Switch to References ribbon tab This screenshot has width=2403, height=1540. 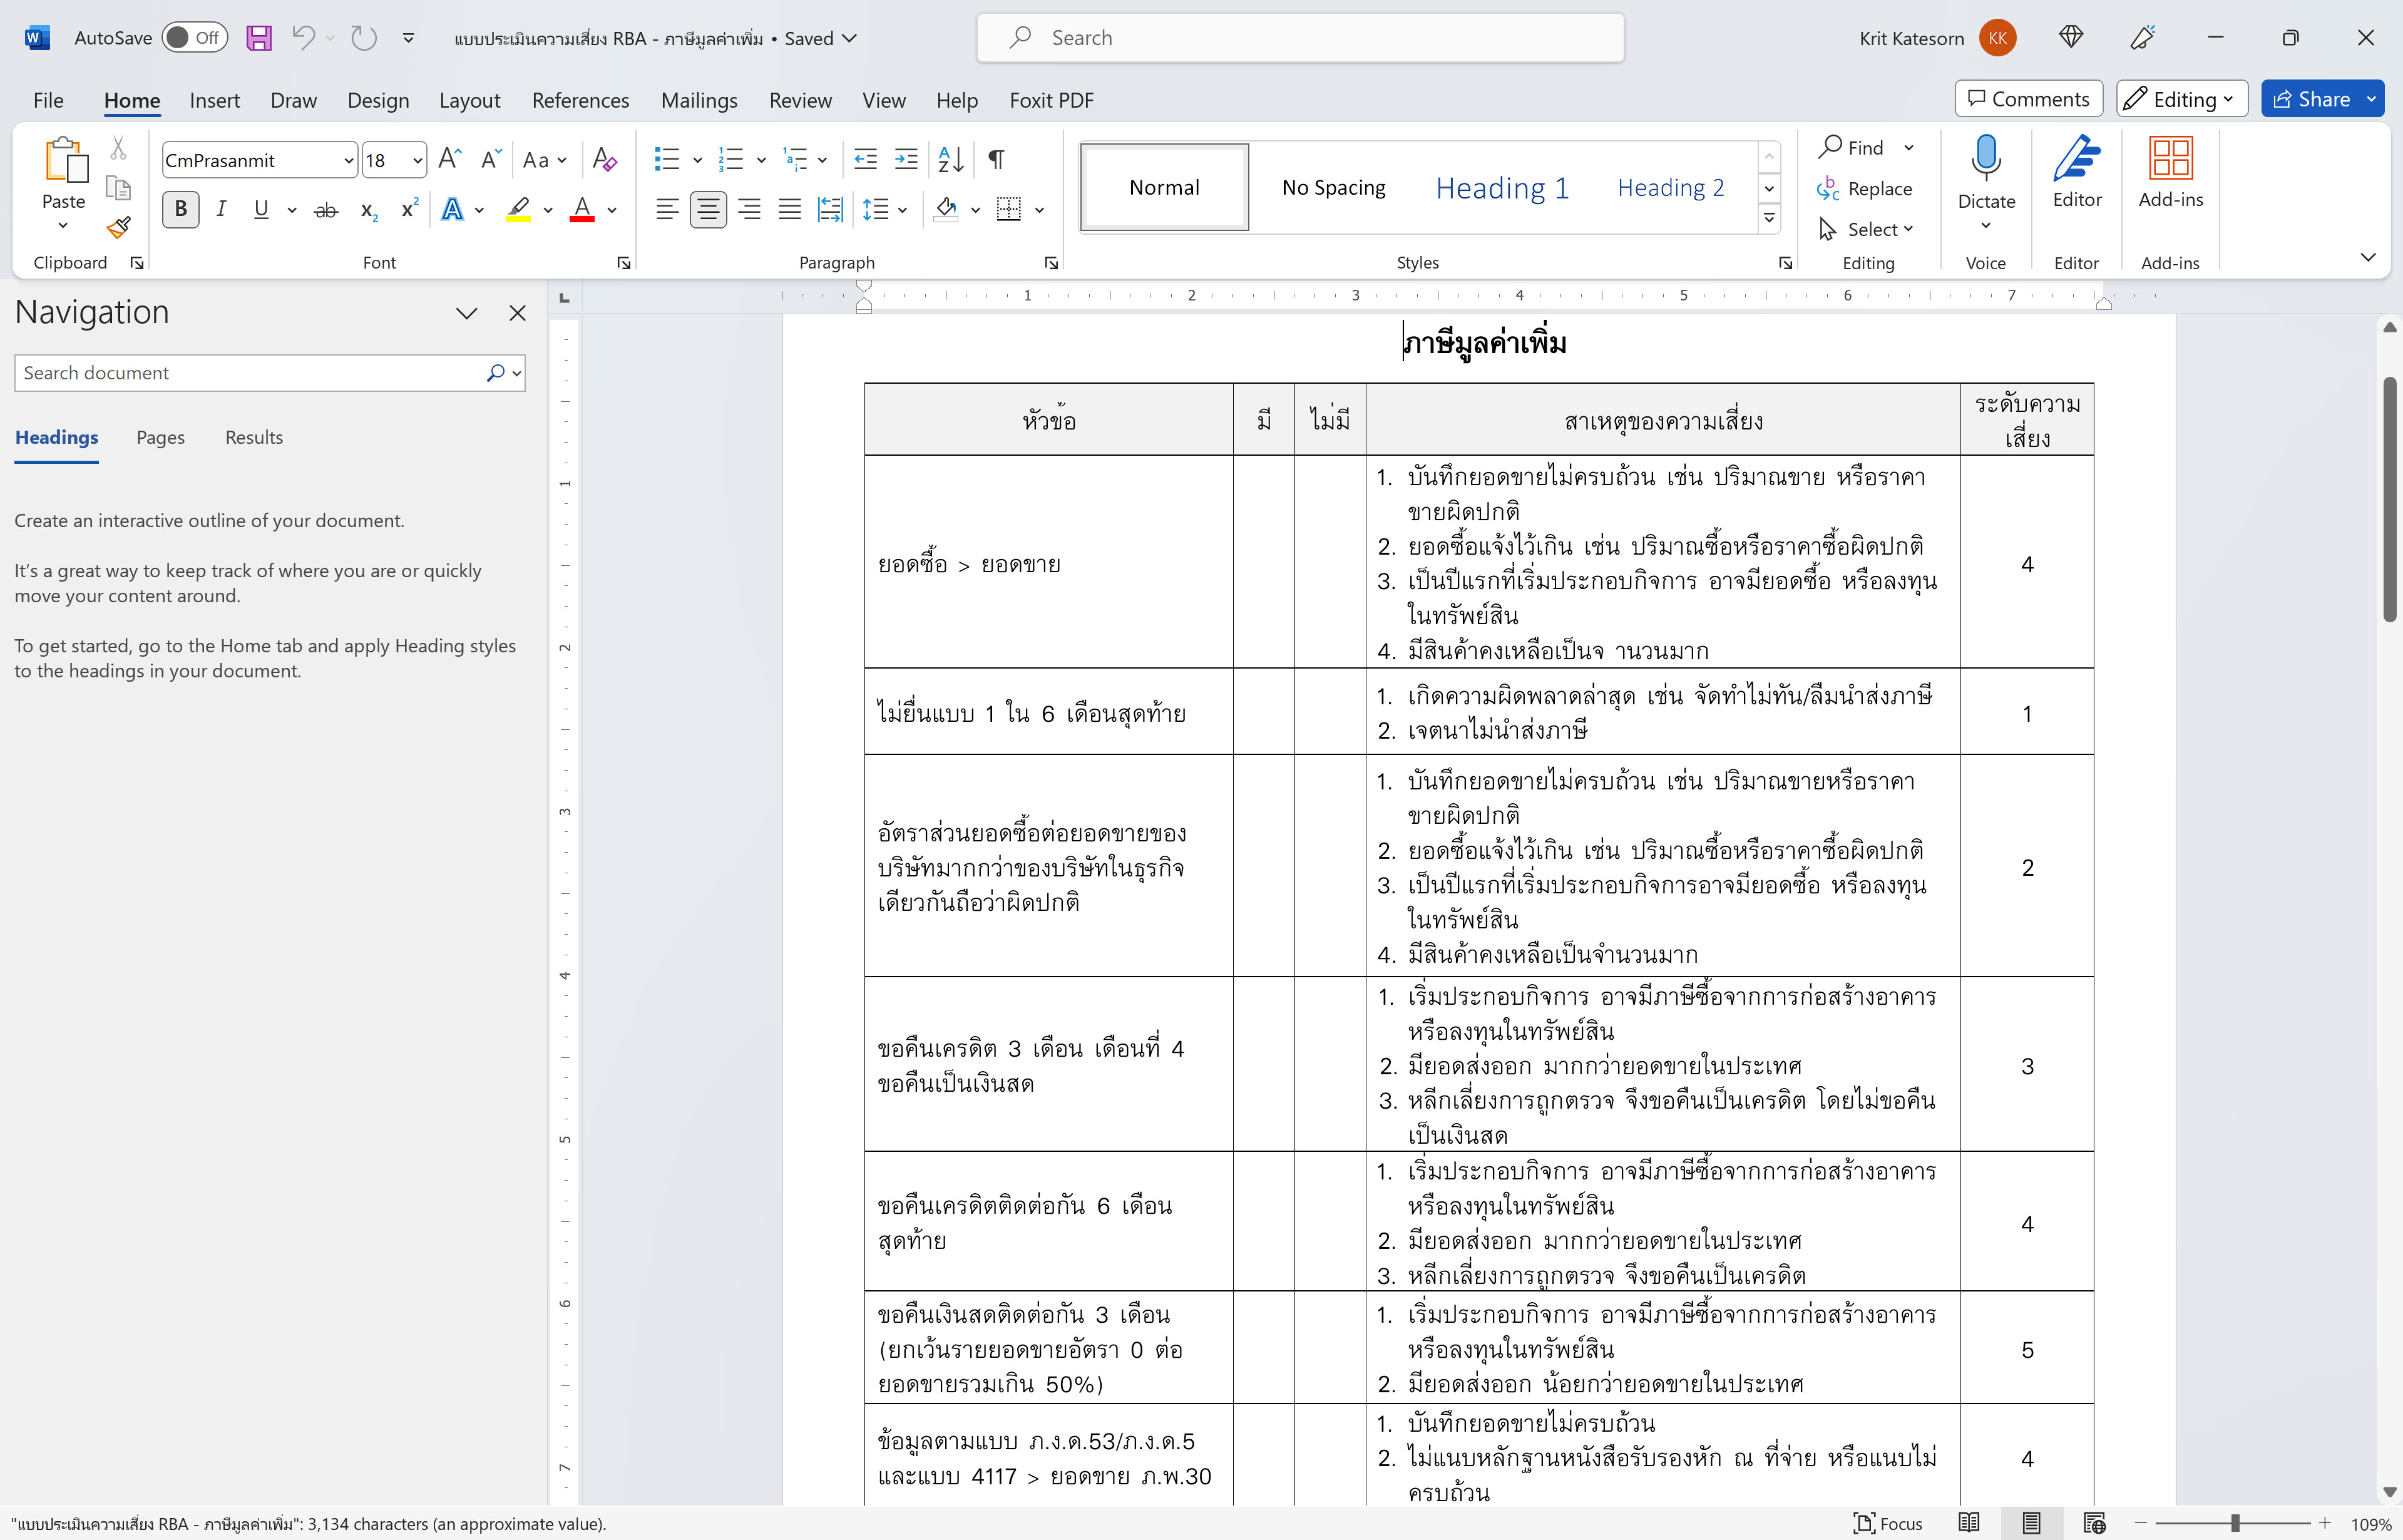click(x=581, y=100)
